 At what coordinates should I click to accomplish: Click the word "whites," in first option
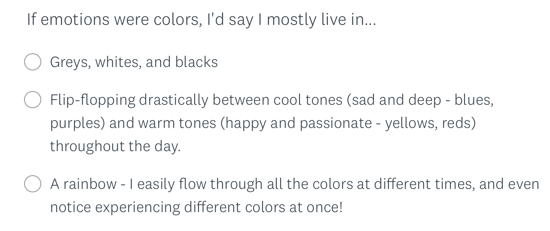click(x=119, y=62)
